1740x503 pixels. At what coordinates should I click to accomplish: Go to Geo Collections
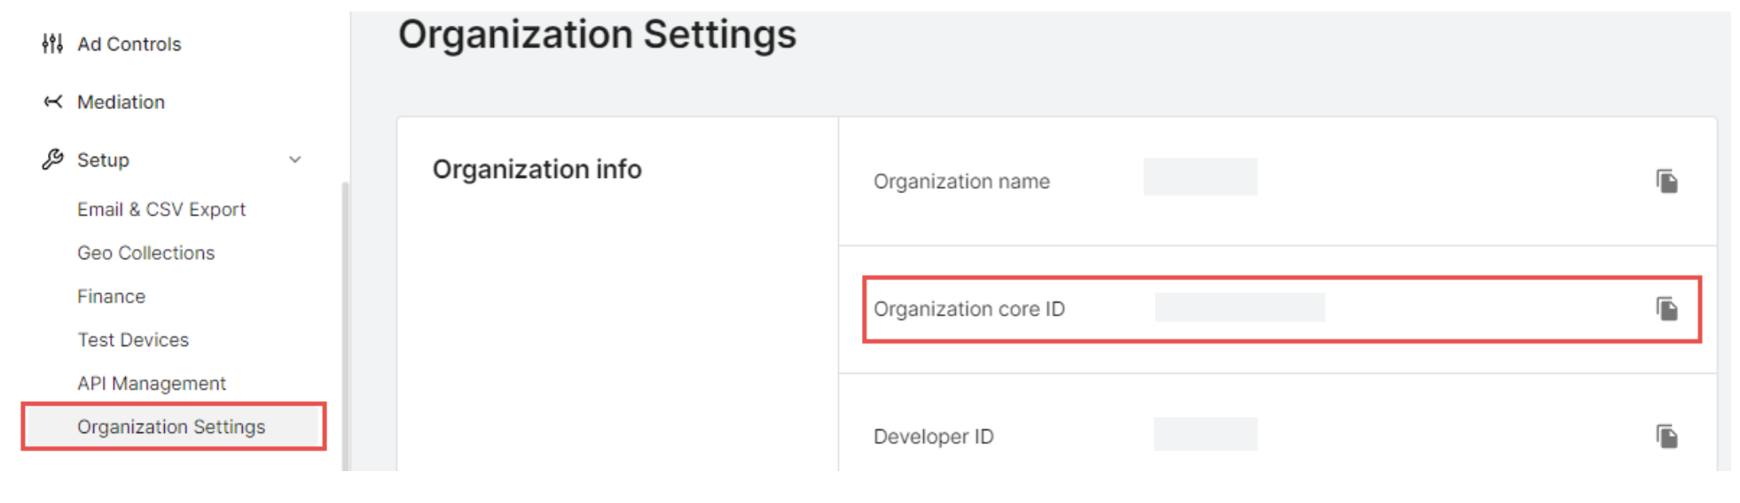click(145, 253)
